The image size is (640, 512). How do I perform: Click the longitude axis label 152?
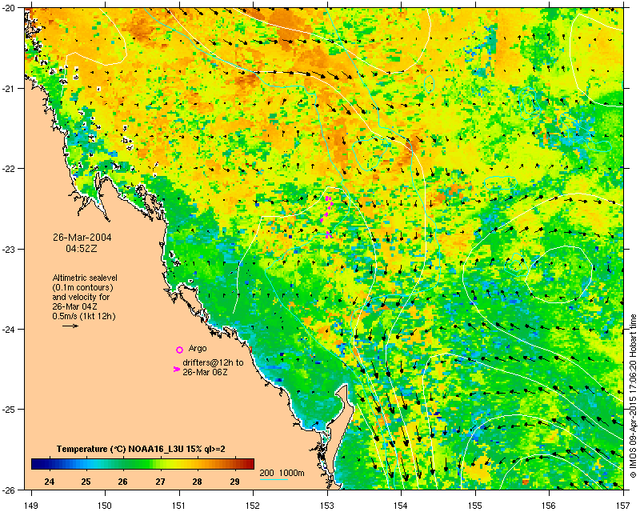click(253, 506)
